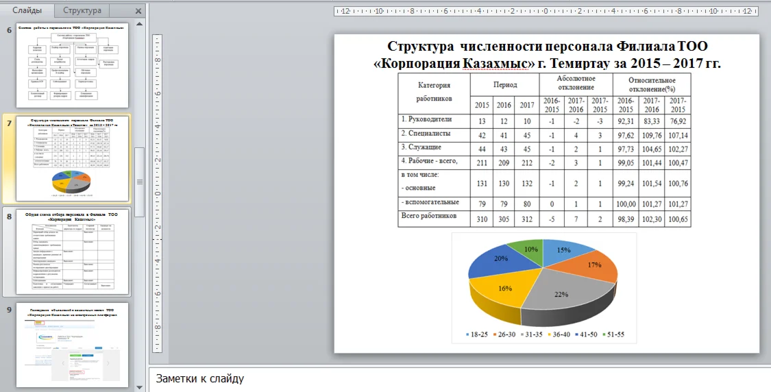771x392 pixels.
Task: Click row label Всего работников
Action: pos(429,215)
